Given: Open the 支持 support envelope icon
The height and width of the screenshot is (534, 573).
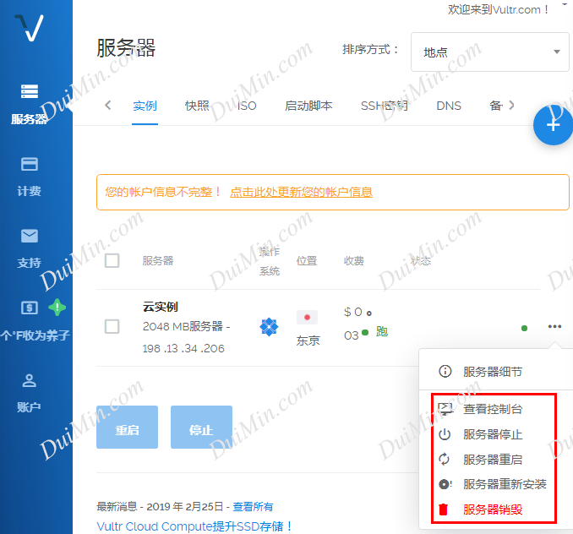Looking at the screenshot, I should [30, 236].
